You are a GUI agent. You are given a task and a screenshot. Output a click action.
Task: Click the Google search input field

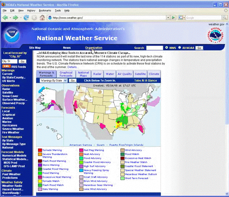(204, 18)
